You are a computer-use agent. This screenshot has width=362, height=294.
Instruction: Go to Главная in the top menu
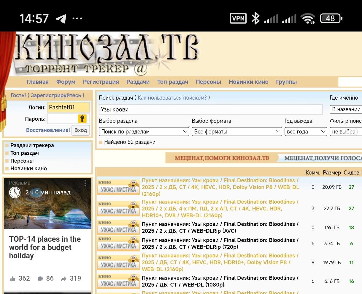(37, 82)
